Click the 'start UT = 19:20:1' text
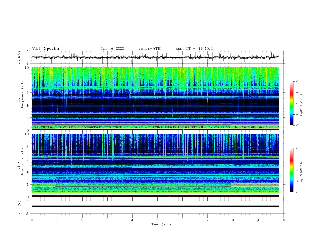Viewport: 319px width, 247px height. point(195,48)
